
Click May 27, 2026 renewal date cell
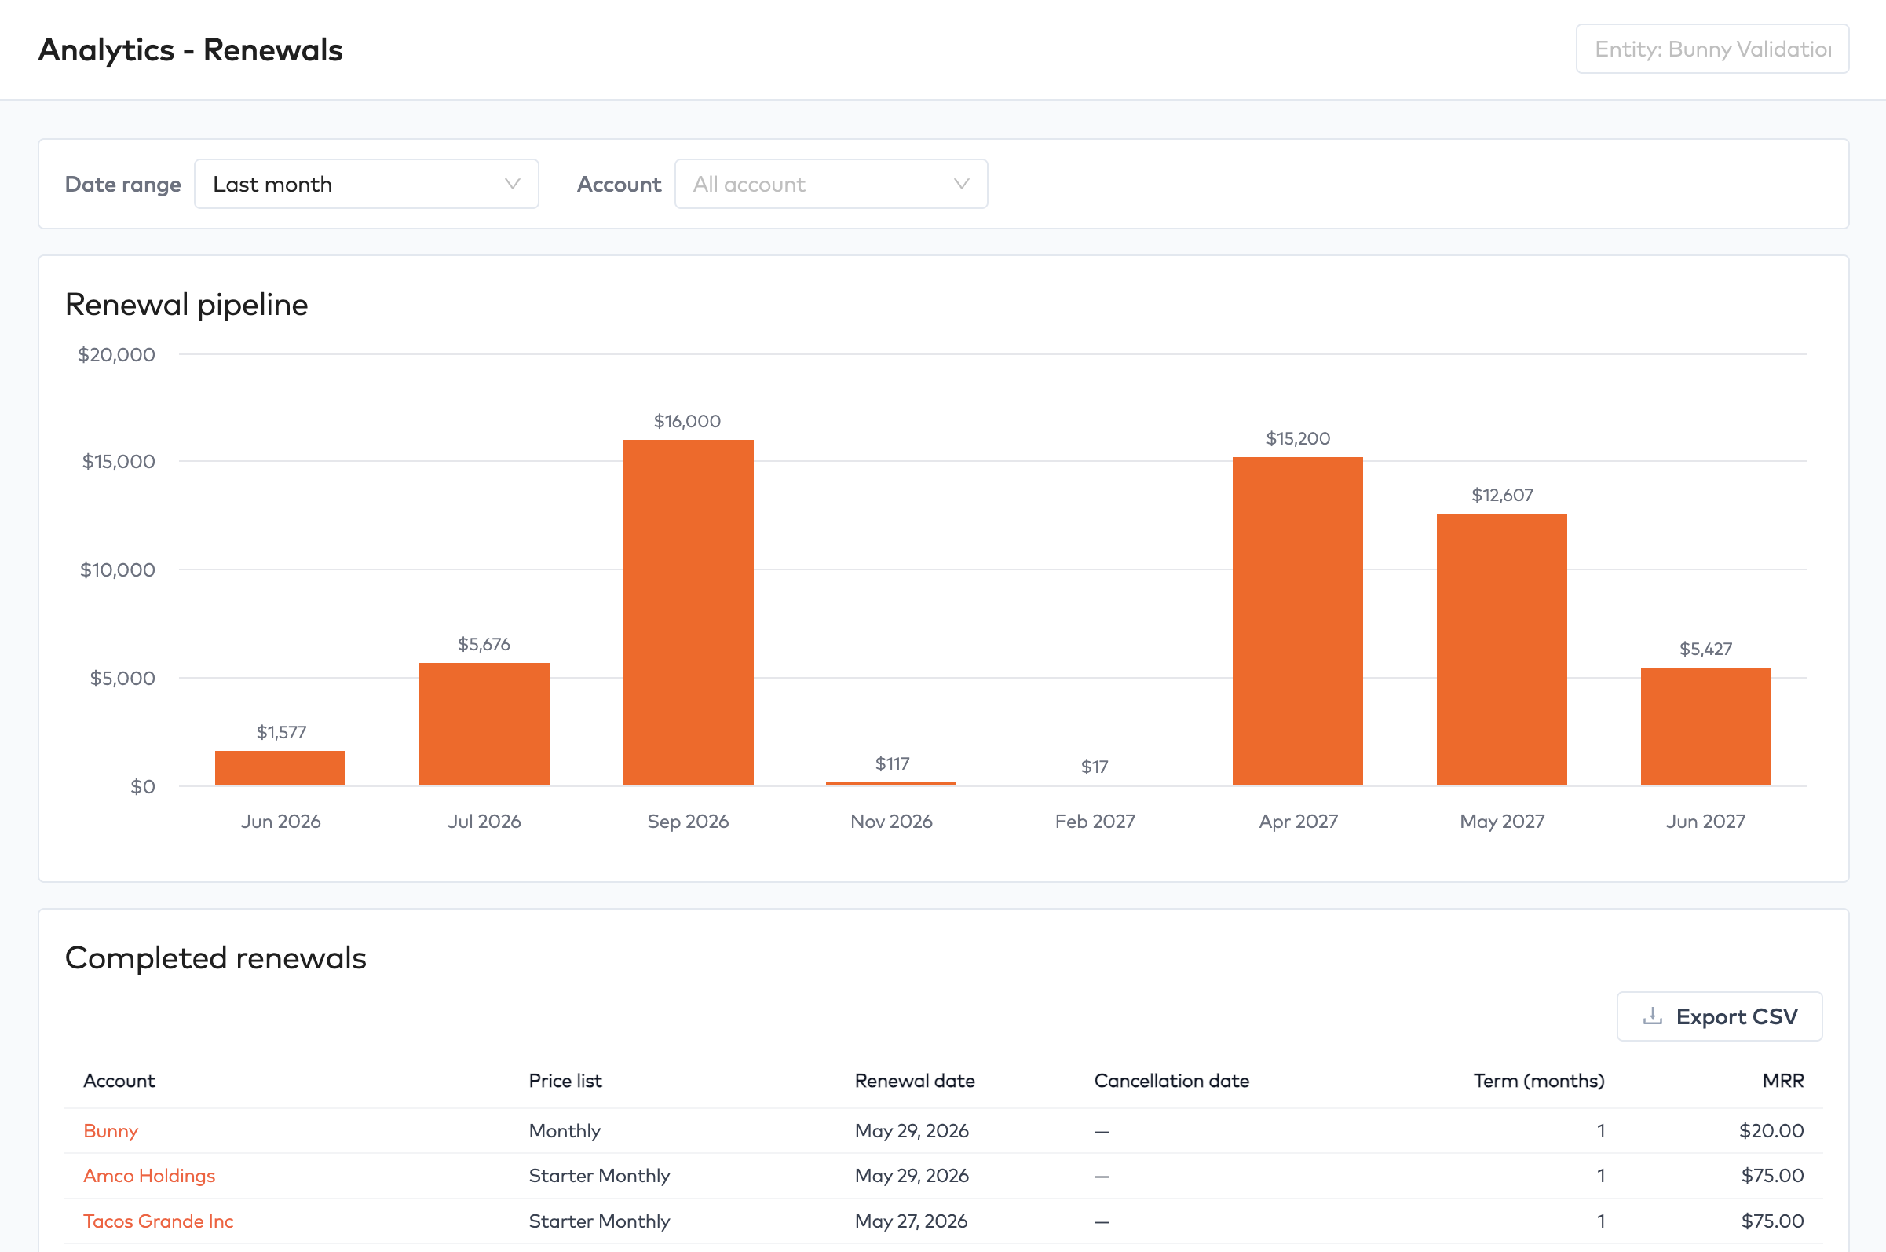point(911,1221)
